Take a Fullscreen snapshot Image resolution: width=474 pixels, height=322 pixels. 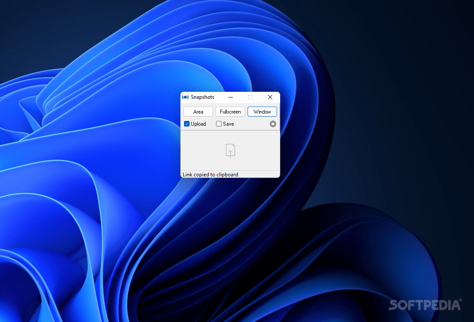click(230, 112)
